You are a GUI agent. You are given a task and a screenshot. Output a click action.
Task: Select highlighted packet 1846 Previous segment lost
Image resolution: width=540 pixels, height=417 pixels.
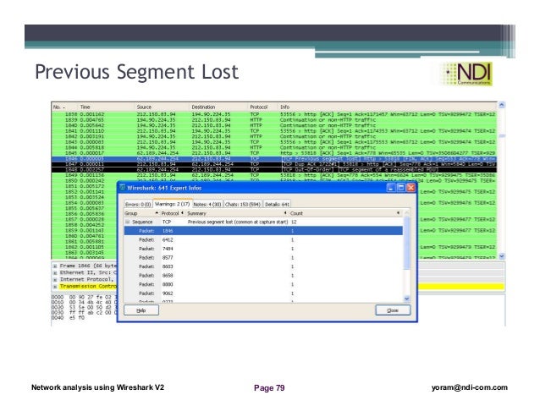[274, 159]
